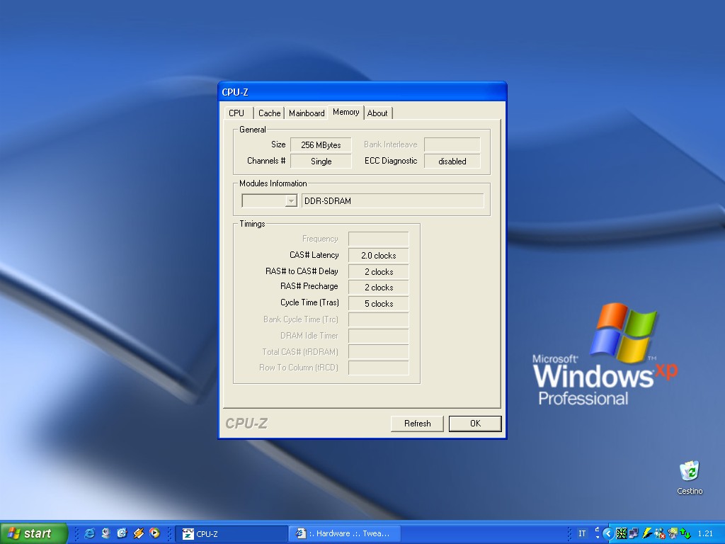Screen dimensions: 725x544
Task: Open the Windows Start menu
Action: 33,533
